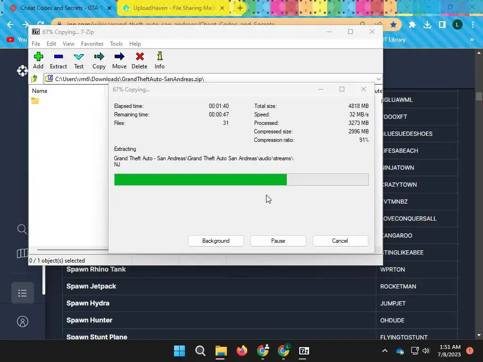The image size is (483, 362).
Task: Switch to 7-Zip taskbar icon
Action: tap(304, 351)
